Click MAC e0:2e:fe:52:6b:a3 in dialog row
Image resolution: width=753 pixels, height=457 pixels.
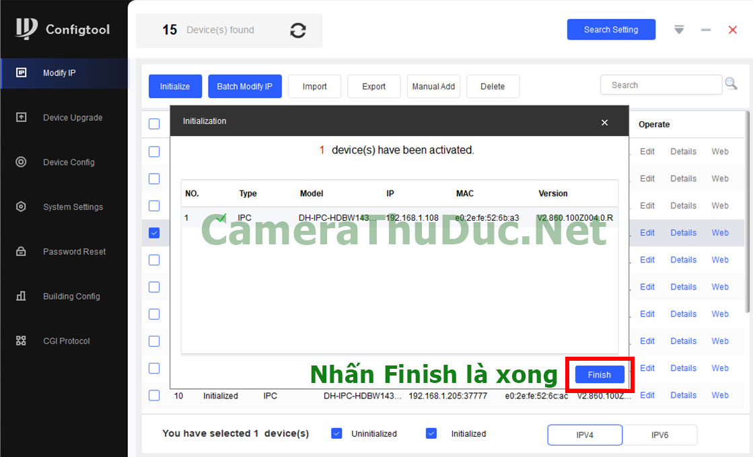tap(487, 218)
